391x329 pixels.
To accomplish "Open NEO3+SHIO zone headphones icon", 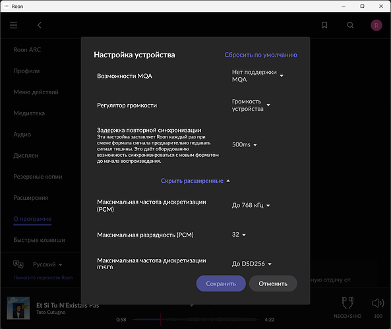I will [x=347, y=303].
